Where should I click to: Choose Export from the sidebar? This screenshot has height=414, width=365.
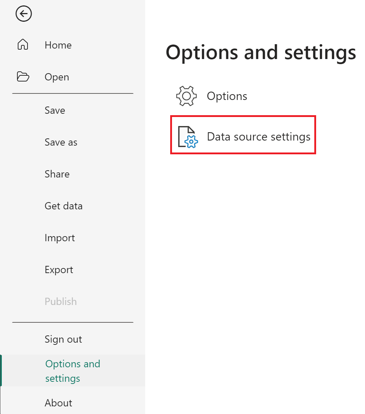59,269
